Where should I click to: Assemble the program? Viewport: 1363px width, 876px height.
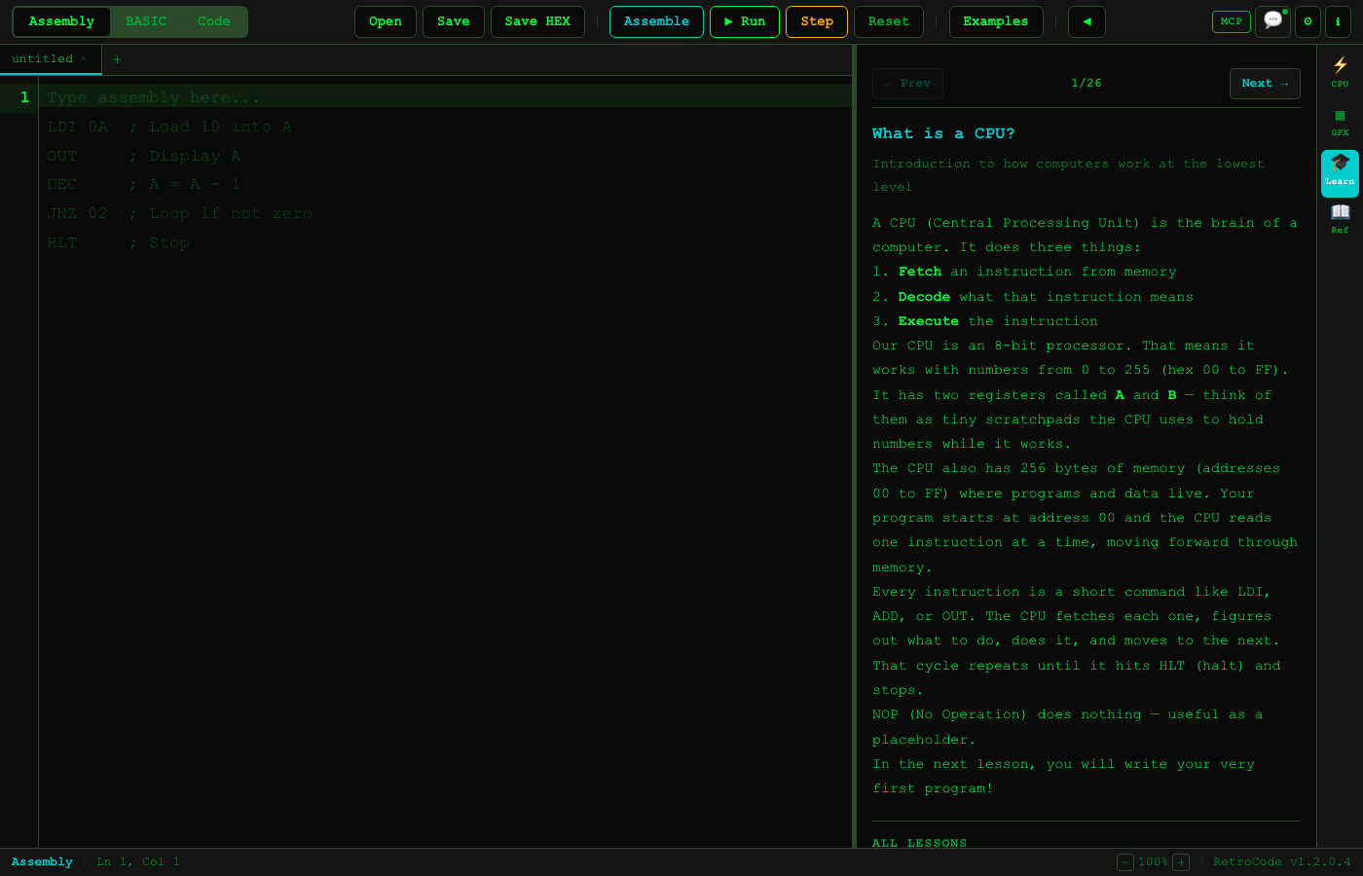pos(656,20)
